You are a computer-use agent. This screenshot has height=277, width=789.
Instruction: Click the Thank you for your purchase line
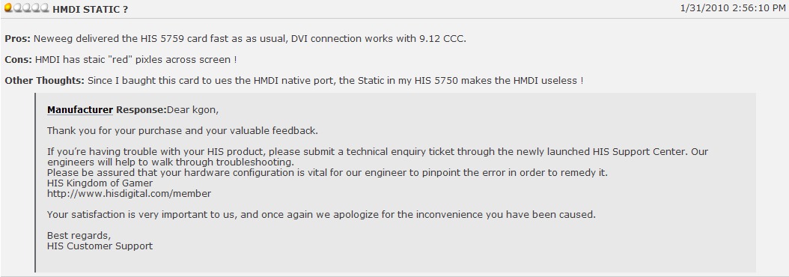183,131
